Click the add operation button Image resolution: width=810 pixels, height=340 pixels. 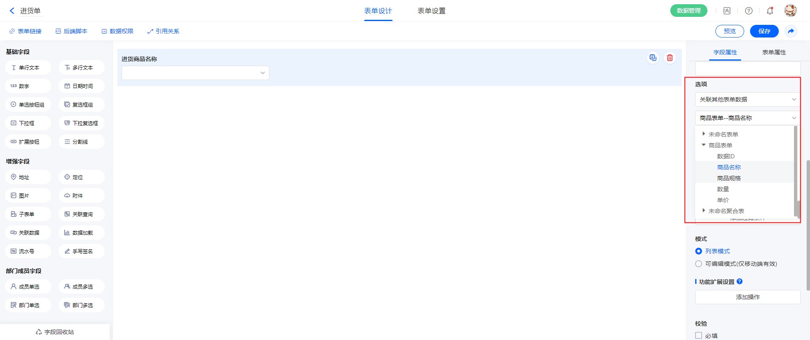coord(748,297)
